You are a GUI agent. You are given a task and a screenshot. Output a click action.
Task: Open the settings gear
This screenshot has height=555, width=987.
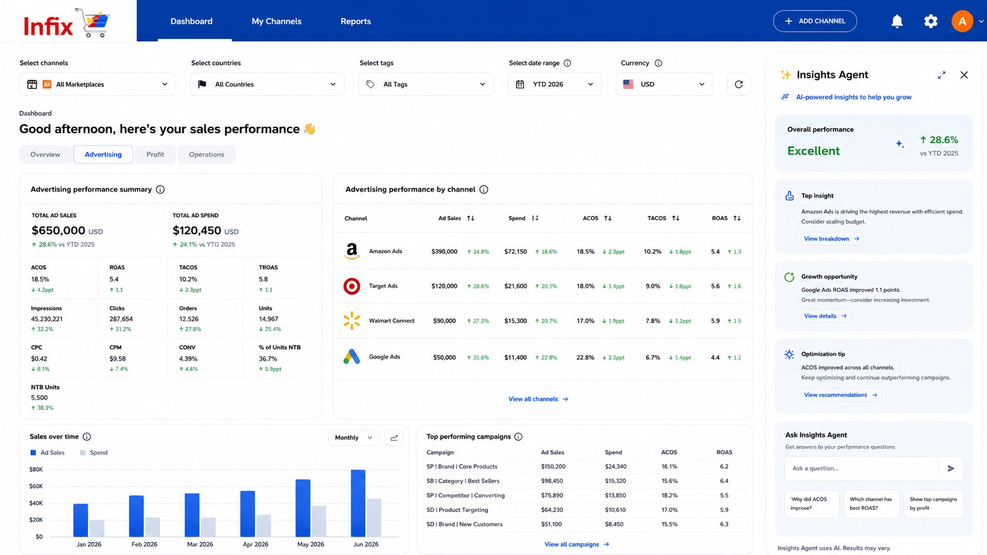click(x=930, y=21)
